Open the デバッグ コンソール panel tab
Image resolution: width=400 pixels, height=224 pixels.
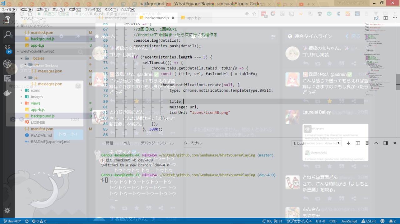[157, 143]
